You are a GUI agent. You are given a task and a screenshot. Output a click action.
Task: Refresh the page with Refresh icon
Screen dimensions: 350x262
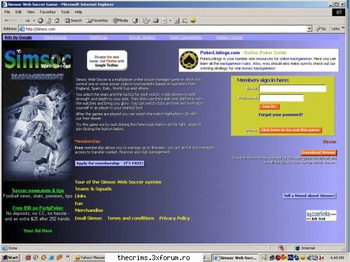coord(48,21)
